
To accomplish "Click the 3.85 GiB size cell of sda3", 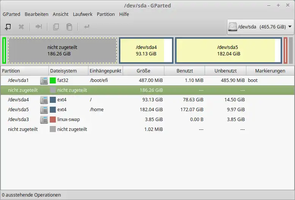I will (x=154, y=120).
